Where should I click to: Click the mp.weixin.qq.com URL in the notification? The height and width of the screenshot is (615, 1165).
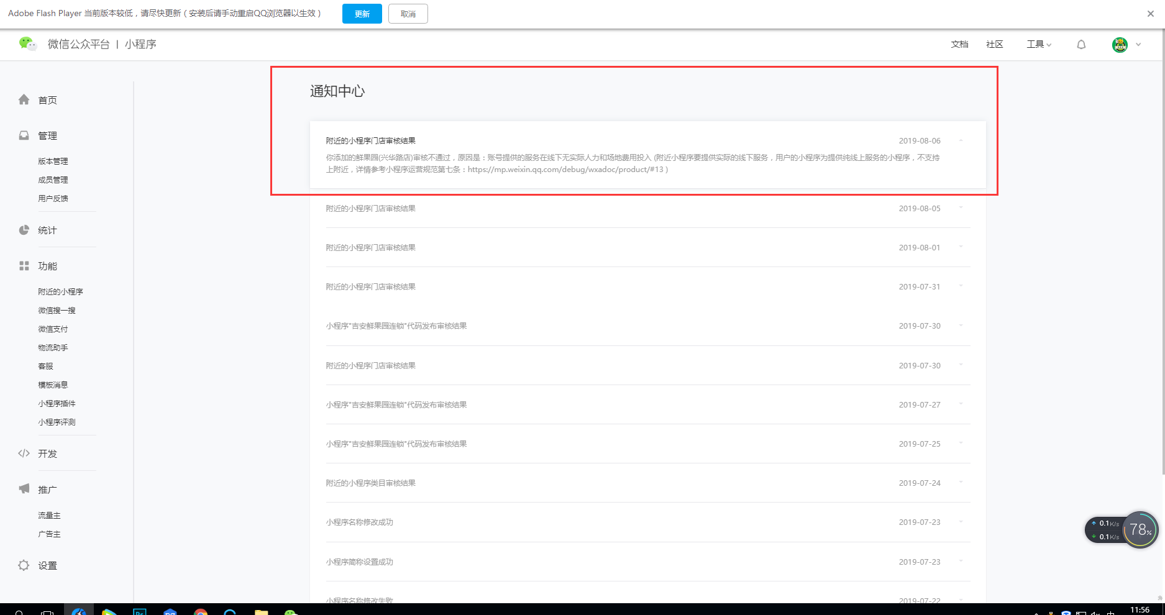coord(565,169)
